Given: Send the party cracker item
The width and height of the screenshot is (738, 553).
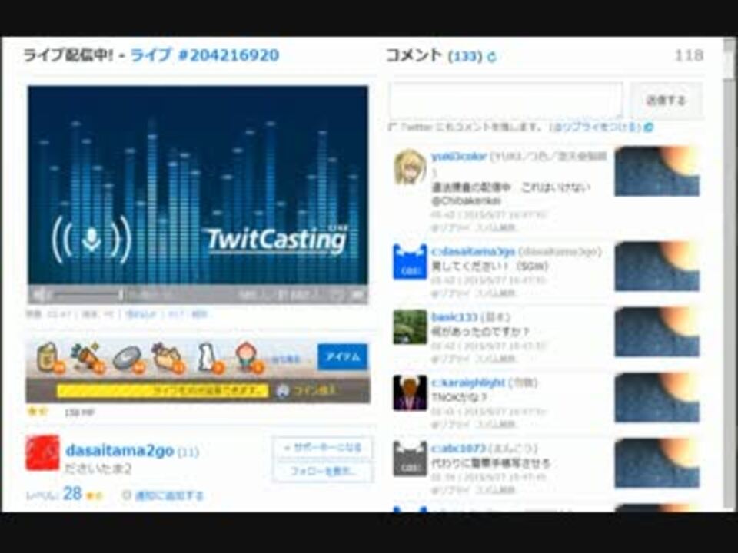Looking at the screenshot, I should coord(88,359).
